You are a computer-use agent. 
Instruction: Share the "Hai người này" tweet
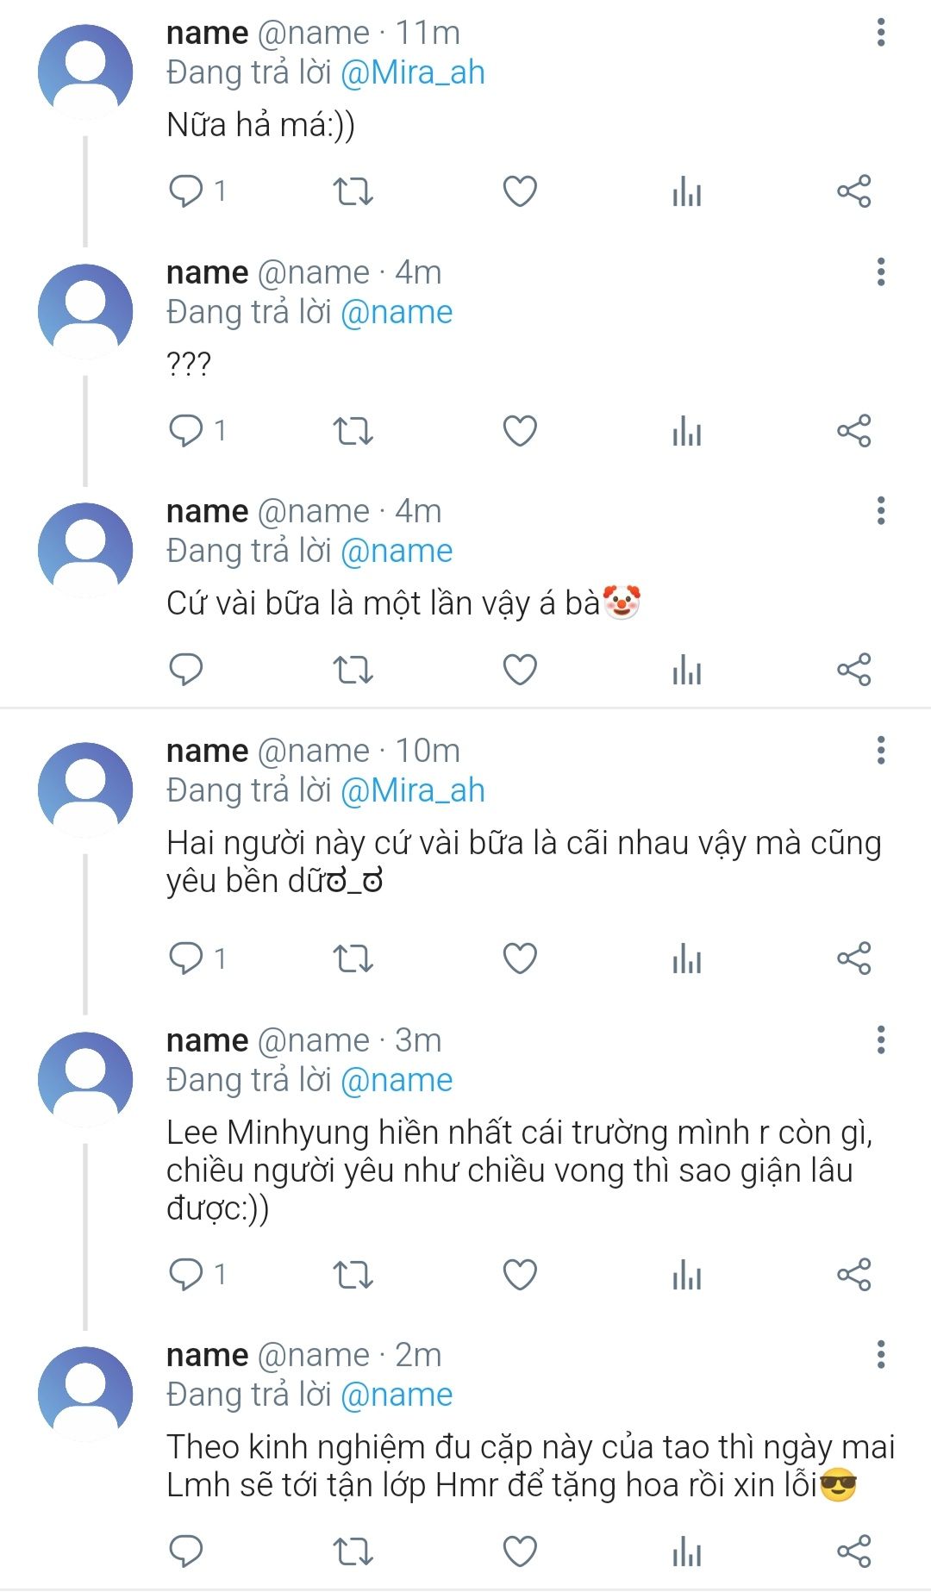pos(853,958)
